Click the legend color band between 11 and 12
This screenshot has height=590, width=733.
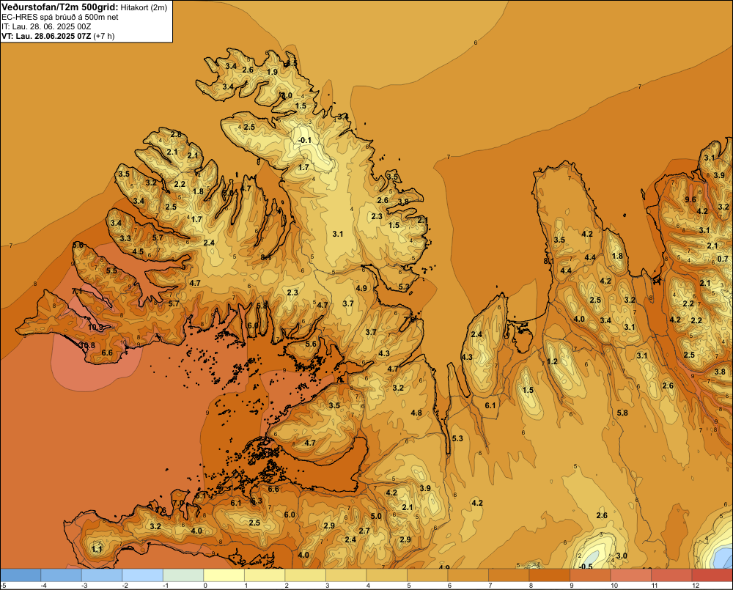tap(671, 575)
